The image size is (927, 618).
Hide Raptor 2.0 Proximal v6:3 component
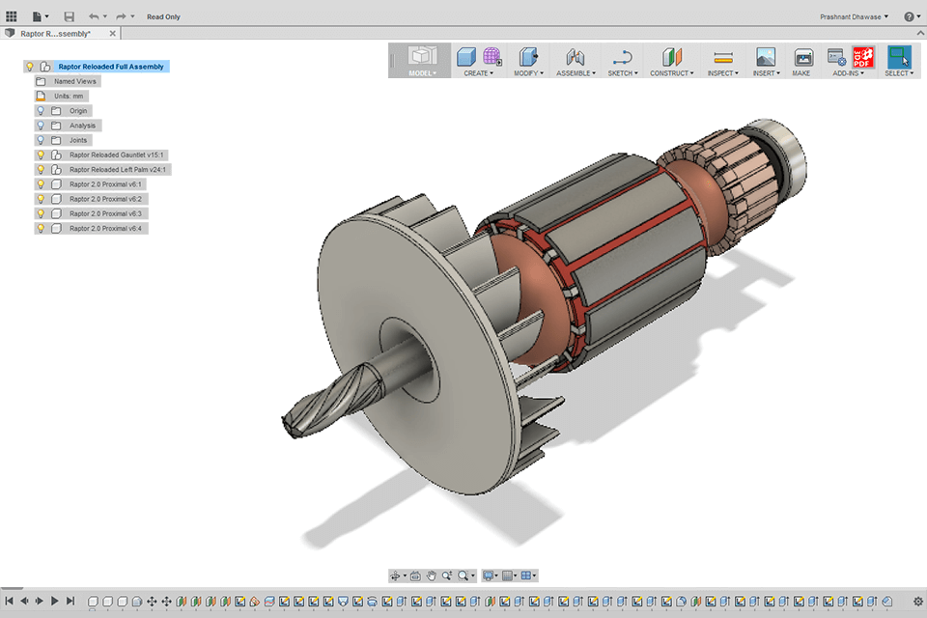pyautogui.click(x=41, y=213)
